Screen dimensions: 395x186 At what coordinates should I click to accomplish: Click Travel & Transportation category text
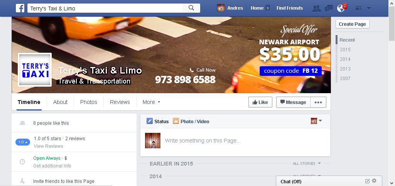point(94,81)
